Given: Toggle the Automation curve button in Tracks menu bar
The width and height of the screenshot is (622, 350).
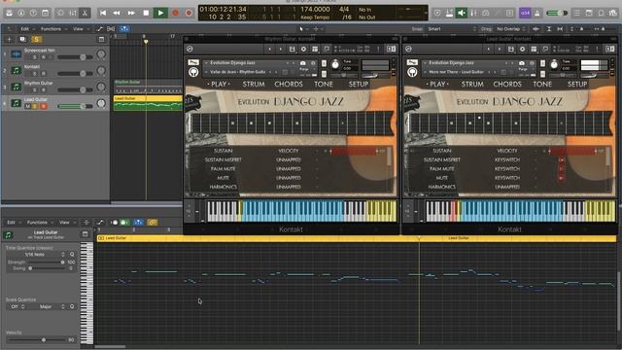Looking at the screenshot, I should pos(99,29).
